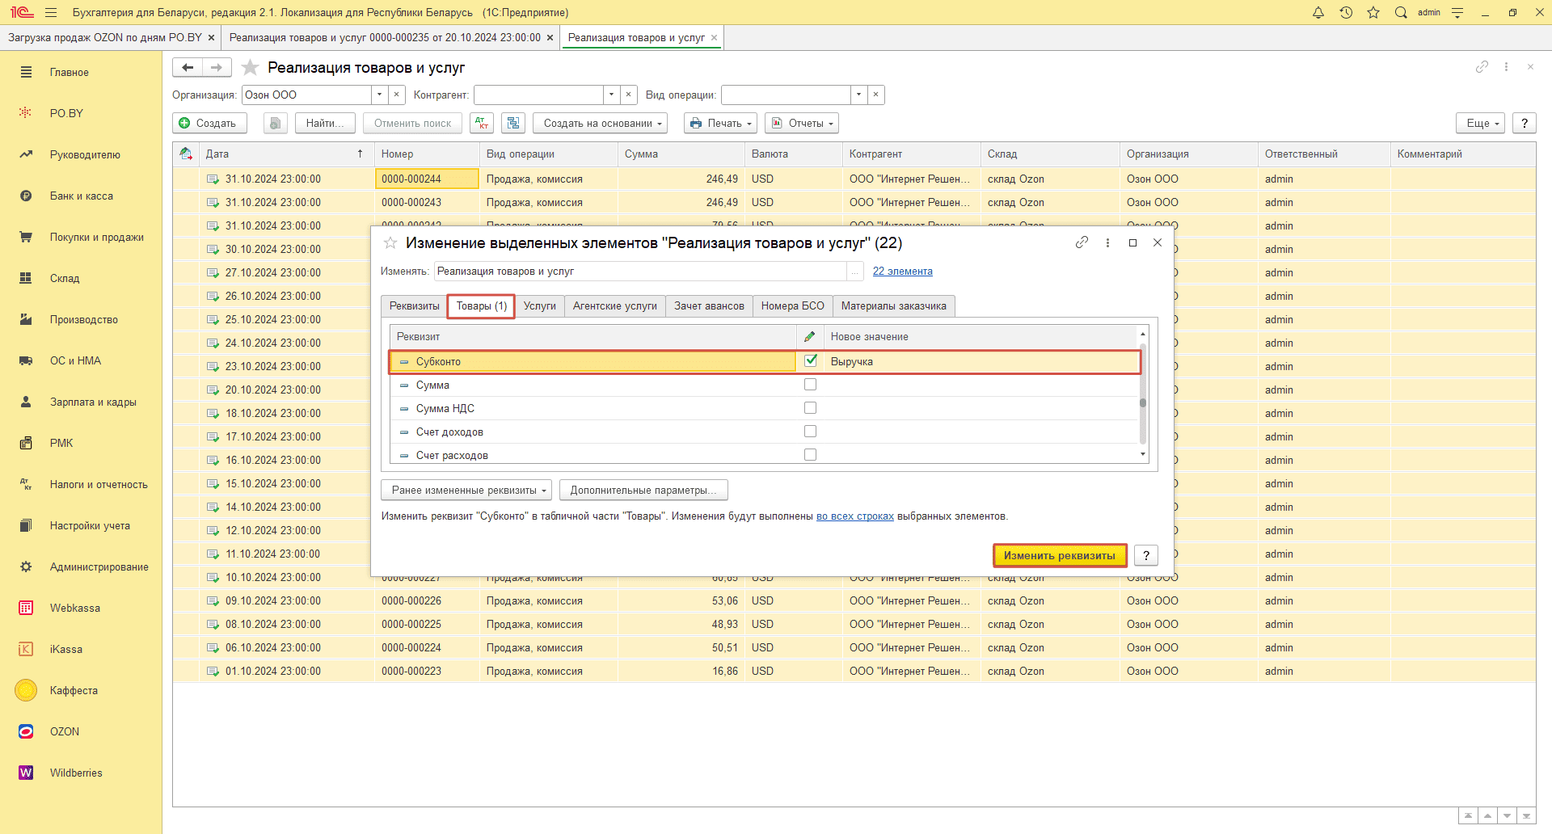Open the OZON sidebar section
This screenshot has width=1552, height=834.
tap(65, 732)
